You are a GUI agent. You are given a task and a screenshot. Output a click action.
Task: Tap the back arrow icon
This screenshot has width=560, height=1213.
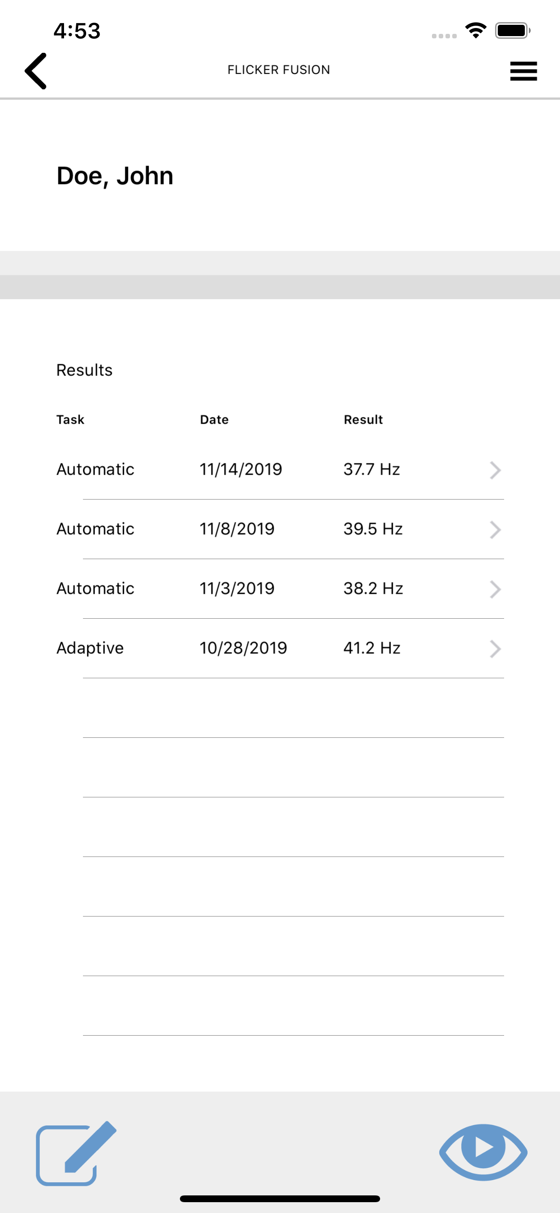coord(36,71)
